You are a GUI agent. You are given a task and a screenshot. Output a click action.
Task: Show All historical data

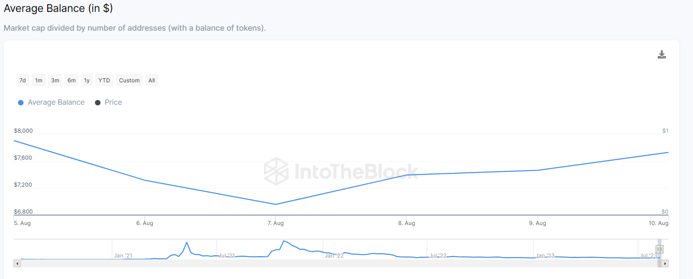pos(152,80)
